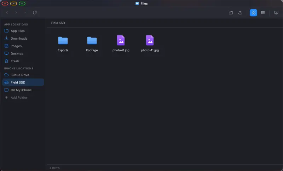Refresh the folder contents
This screenshot has height=171, width=283.
35,12
